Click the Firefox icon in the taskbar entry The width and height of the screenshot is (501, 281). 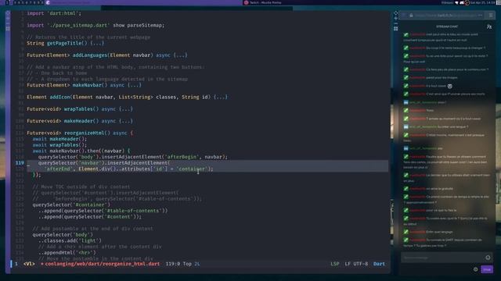point(247,2)
